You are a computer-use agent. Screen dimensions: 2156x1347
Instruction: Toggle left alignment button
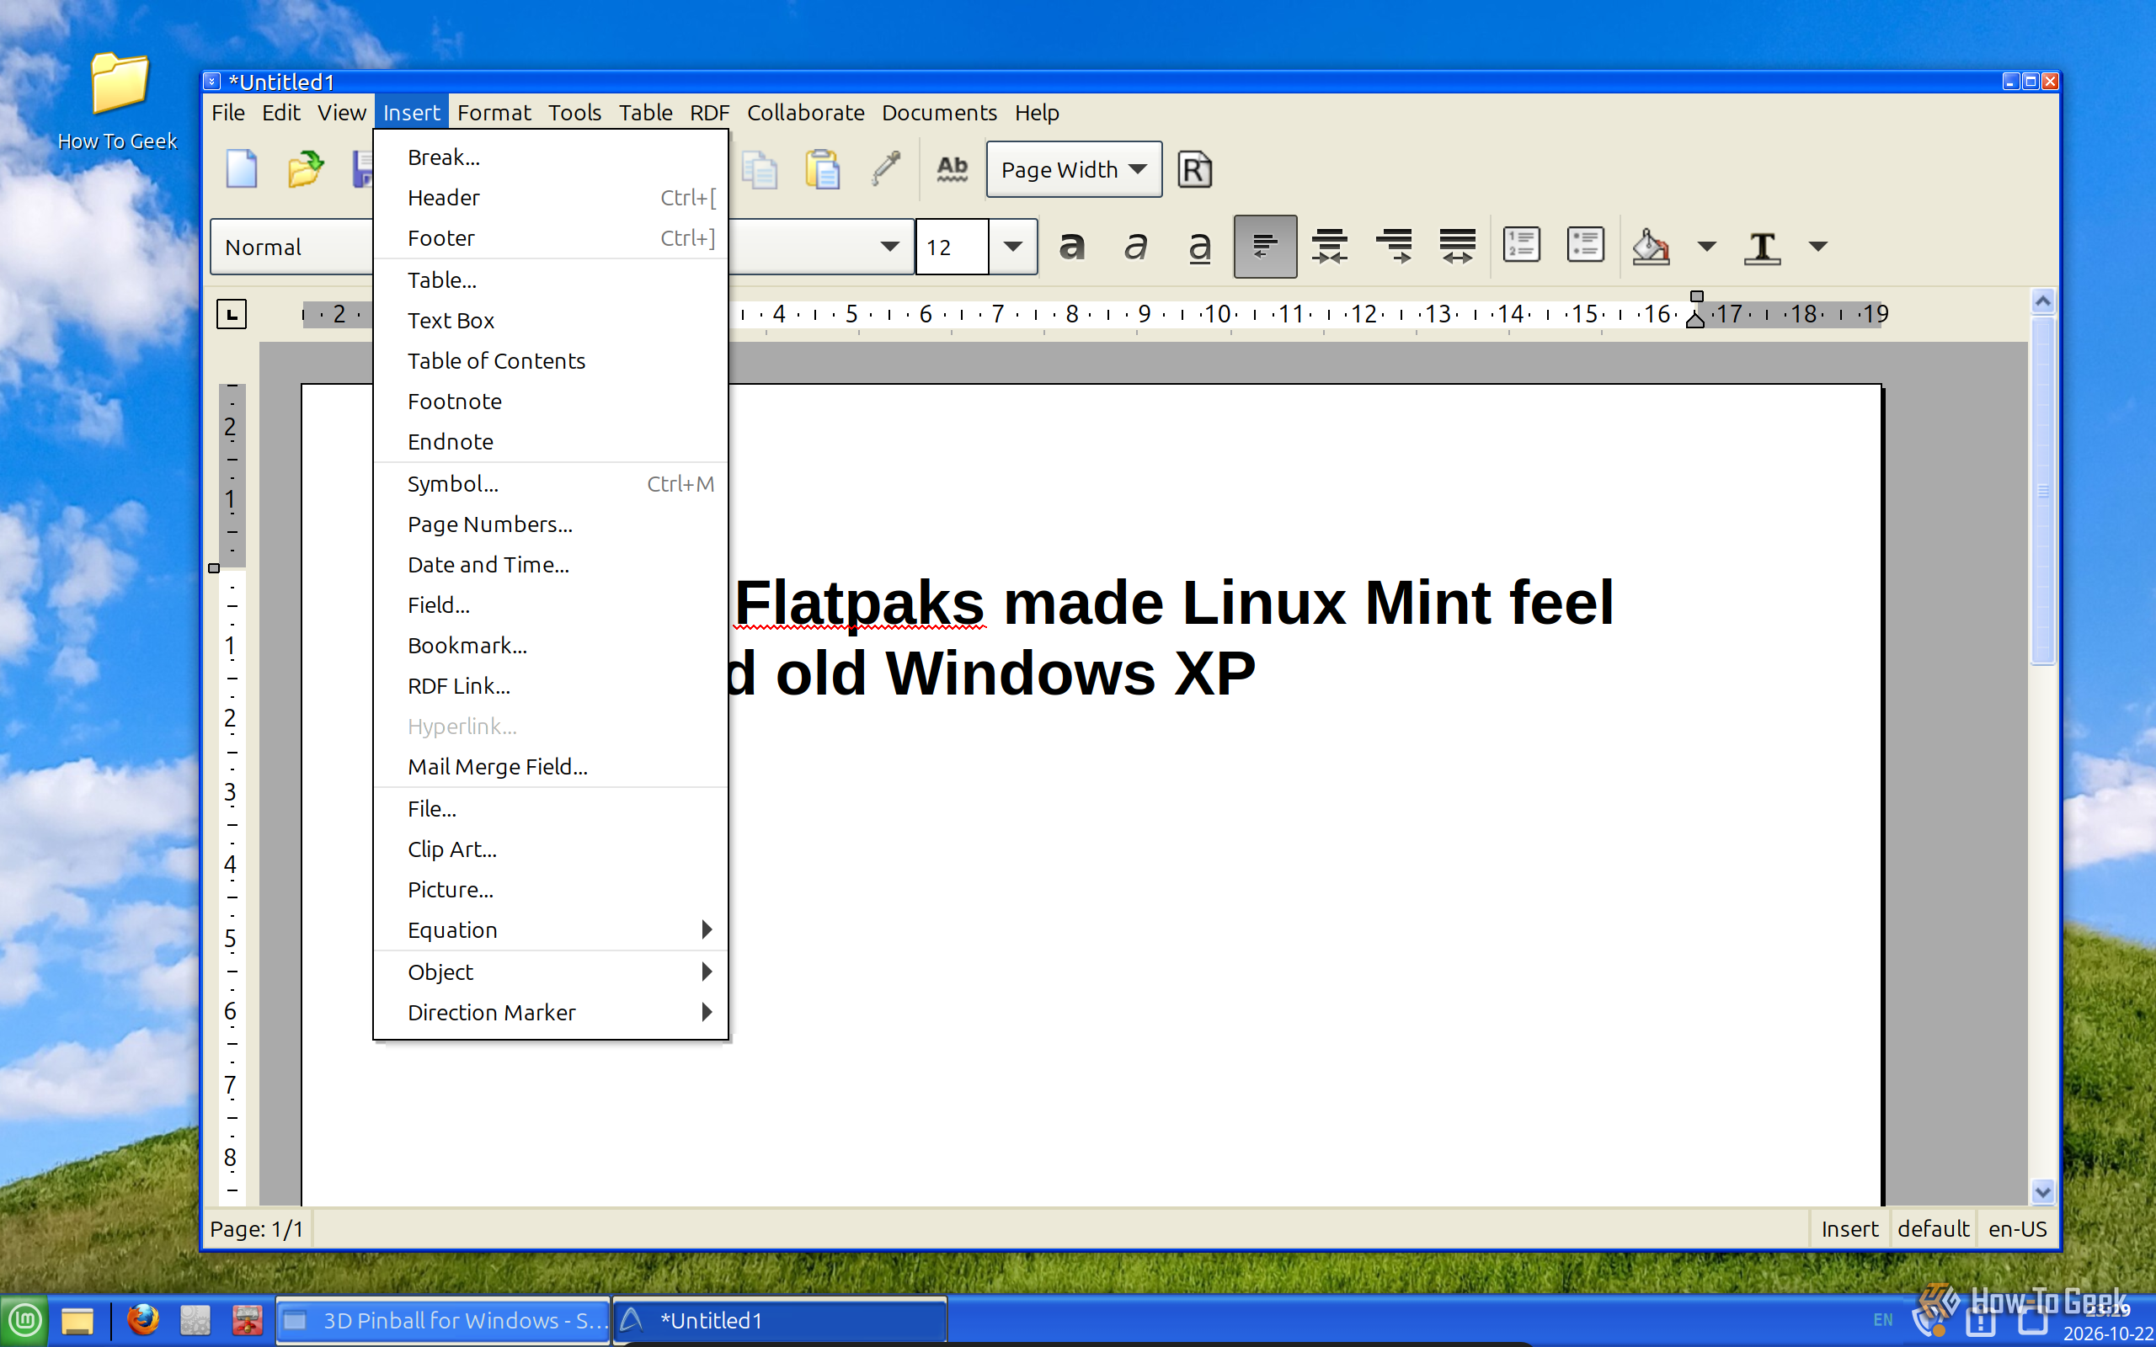pos(1265,246)
